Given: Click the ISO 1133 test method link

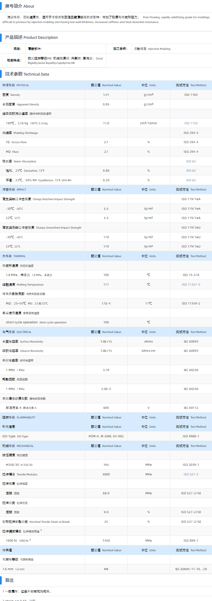Looking at the screenshot, I should point(191,123).
